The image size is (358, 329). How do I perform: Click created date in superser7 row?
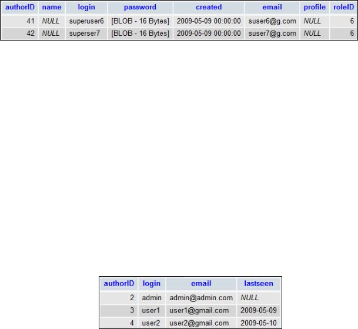[209, 33]
